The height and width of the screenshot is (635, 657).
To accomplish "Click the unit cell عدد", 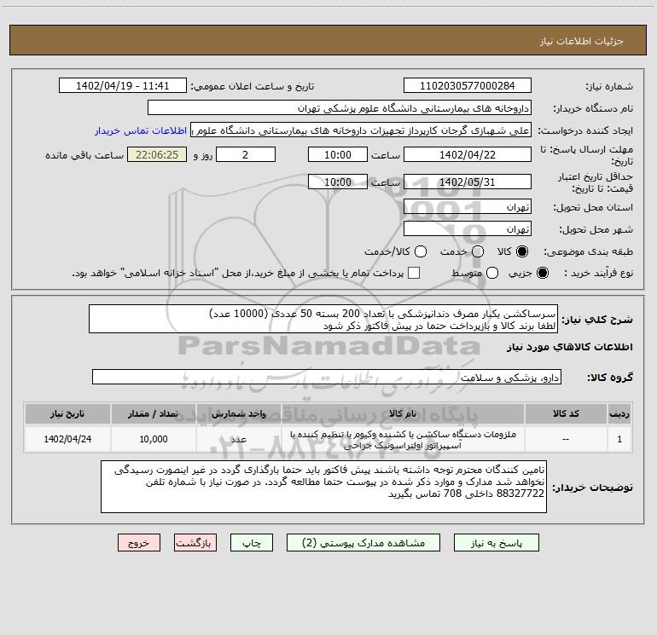I will tap(238, 439).
